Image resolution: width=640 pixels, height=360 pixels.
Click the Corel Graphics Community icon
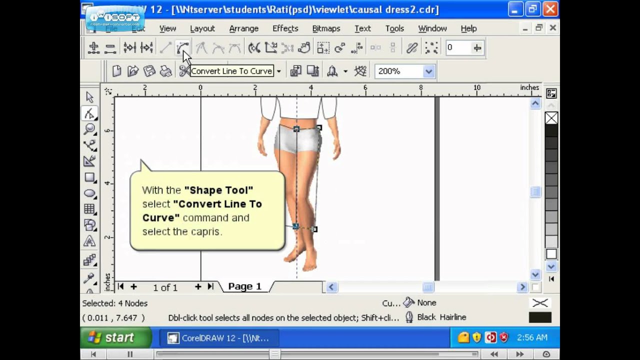tap(360, 71)
